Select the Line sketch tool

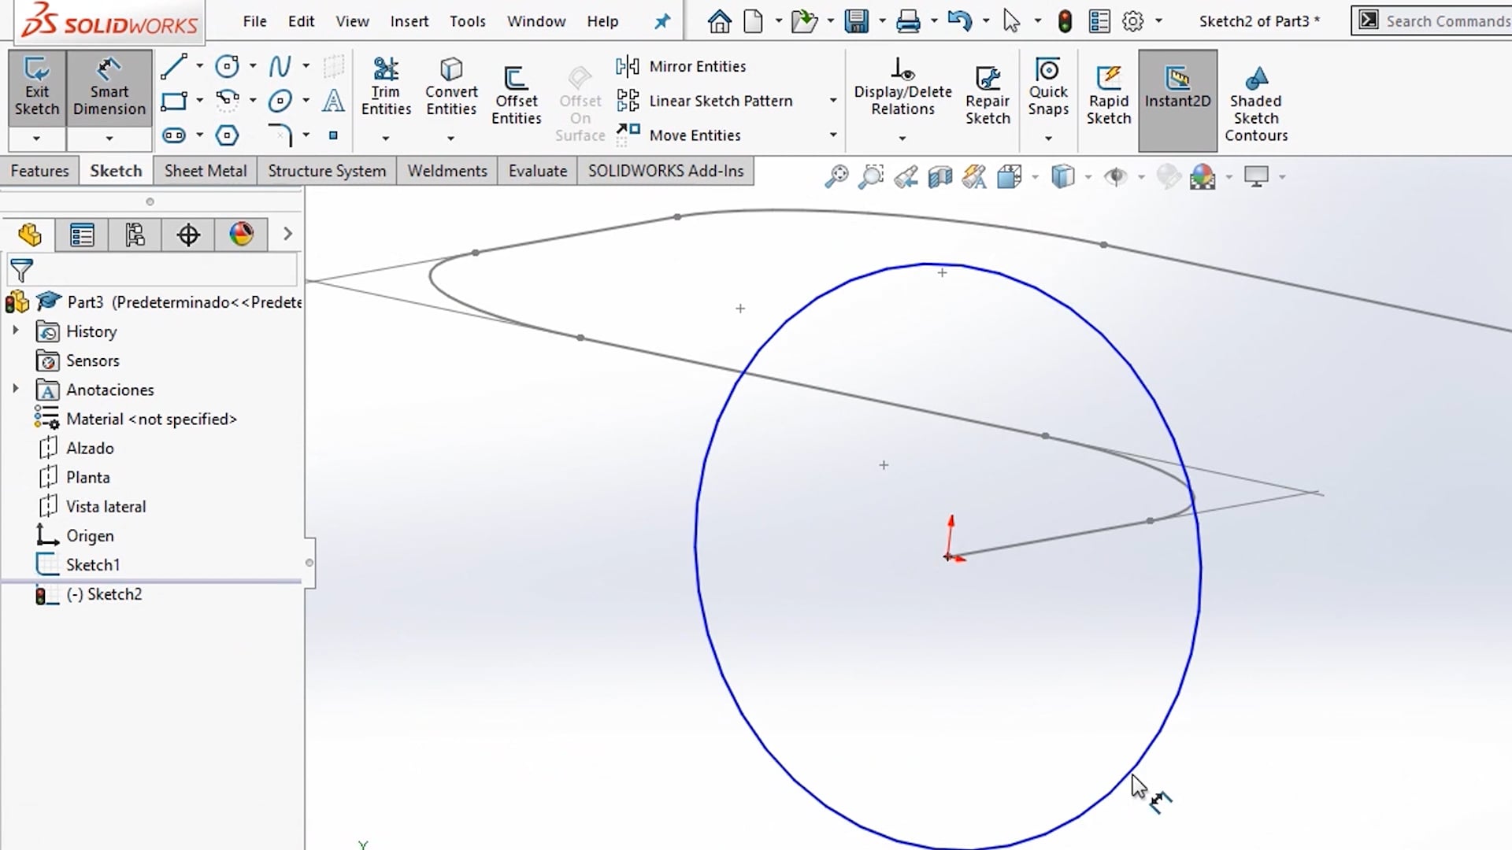tap(175, 67)
